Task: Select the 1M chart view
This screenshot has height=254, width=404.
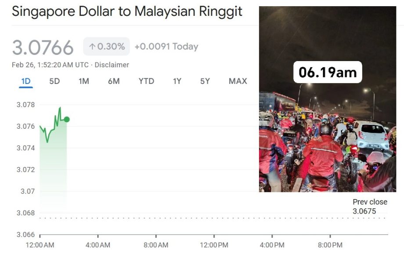Action: click(83, 81)
